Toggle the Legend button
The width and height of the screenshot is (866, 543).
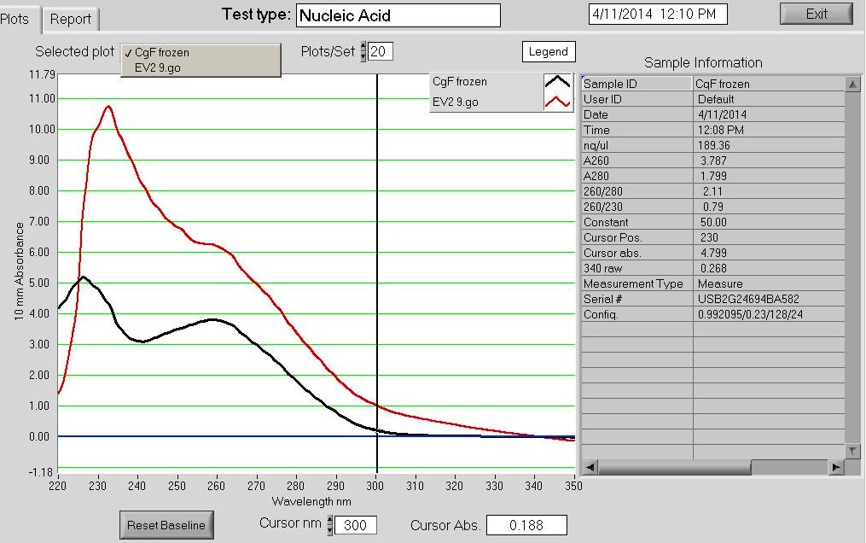(x=549, y=51)
